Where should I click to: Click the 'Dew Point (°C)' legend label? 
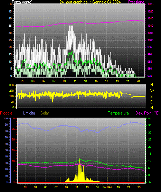pos(148,113)
